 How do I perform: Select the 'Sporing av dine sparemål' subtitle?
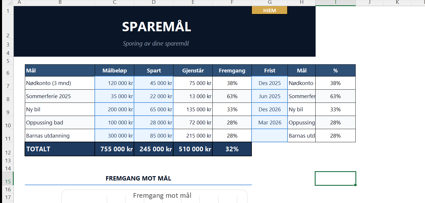pos(156,44)
